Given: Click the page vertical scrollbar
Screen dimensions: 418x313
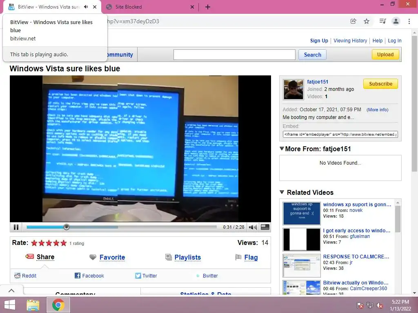Looking at the screenshot, I should 414,104.
